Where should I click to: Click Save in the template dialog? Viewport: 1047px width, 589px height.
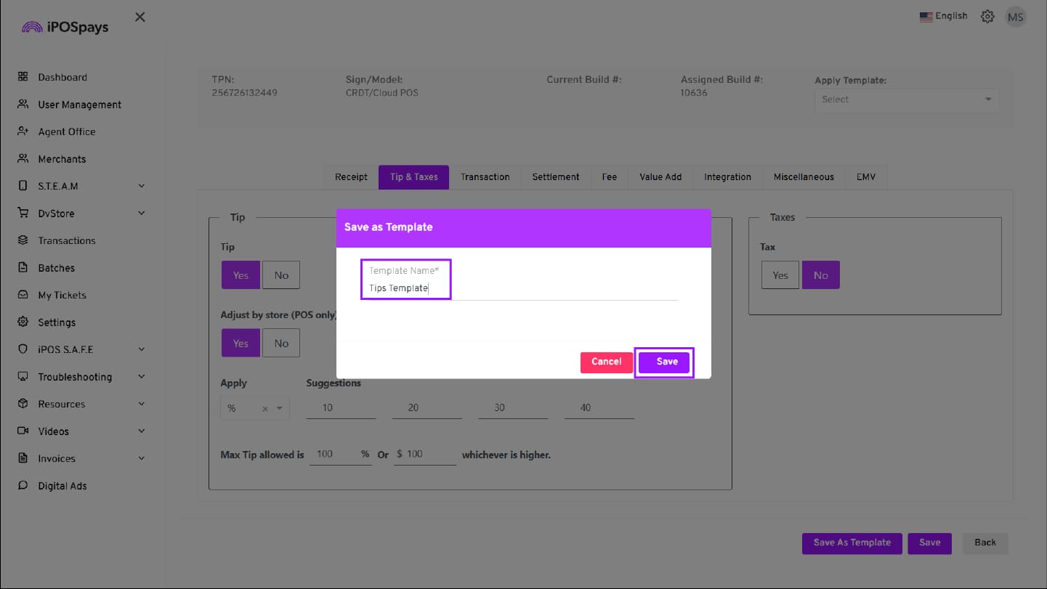(666, 362)
